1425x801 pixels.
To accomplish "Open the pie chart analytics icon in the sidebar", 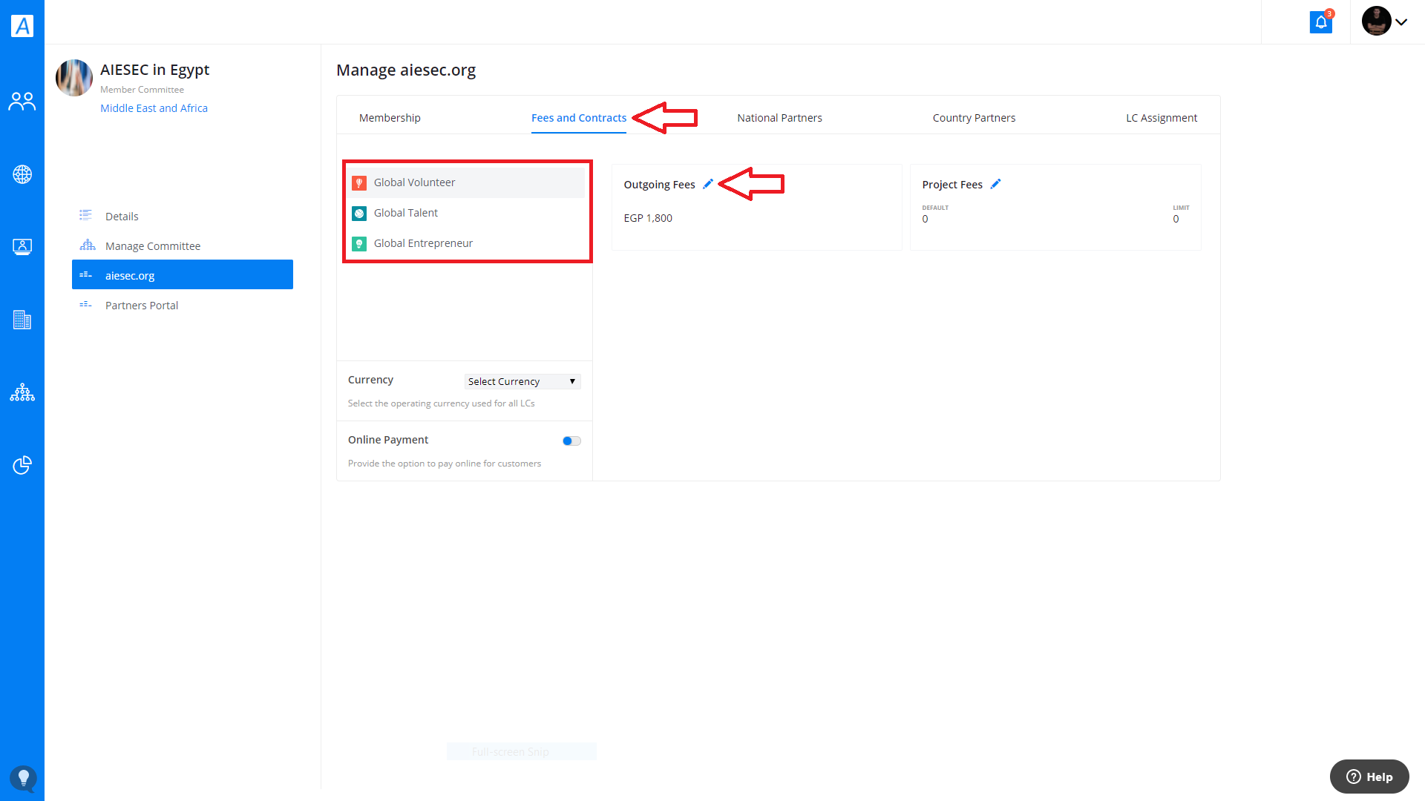I will (22, 465).
